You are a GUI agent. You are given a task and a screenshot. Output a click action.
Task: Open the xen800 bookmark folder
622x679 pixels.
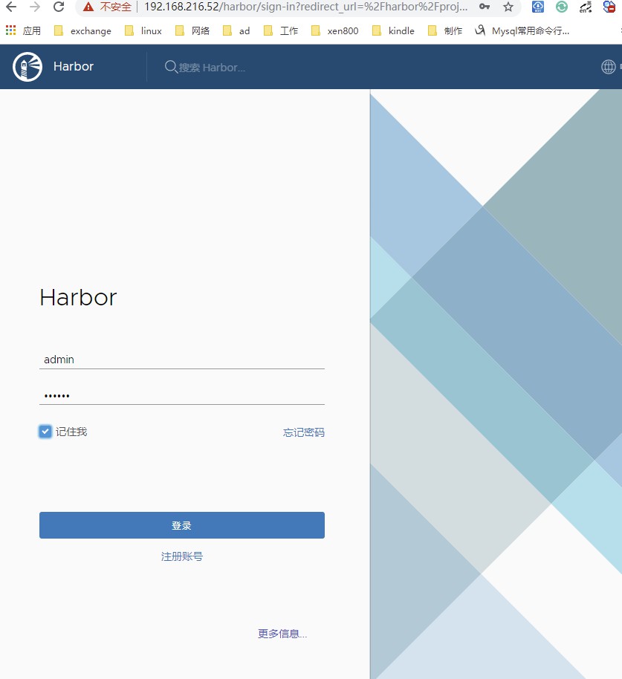coord(335,30)
